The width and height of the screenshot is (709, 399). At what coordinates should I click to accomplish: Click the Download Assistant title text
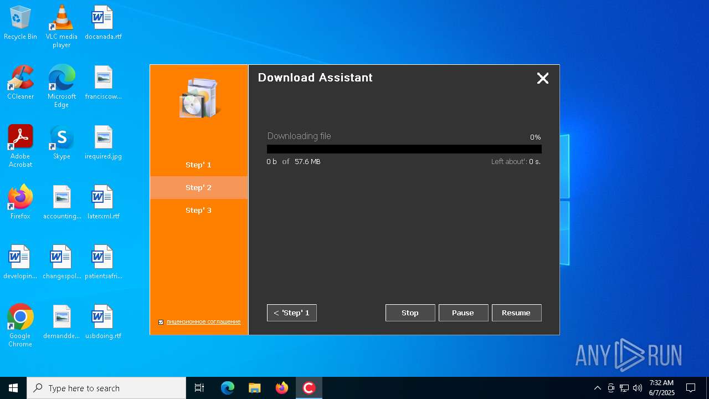[315, 78]
